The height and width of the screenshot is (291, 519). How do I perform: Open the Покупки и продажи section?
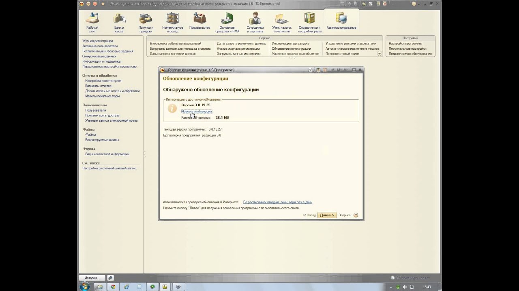pos(146,23)
